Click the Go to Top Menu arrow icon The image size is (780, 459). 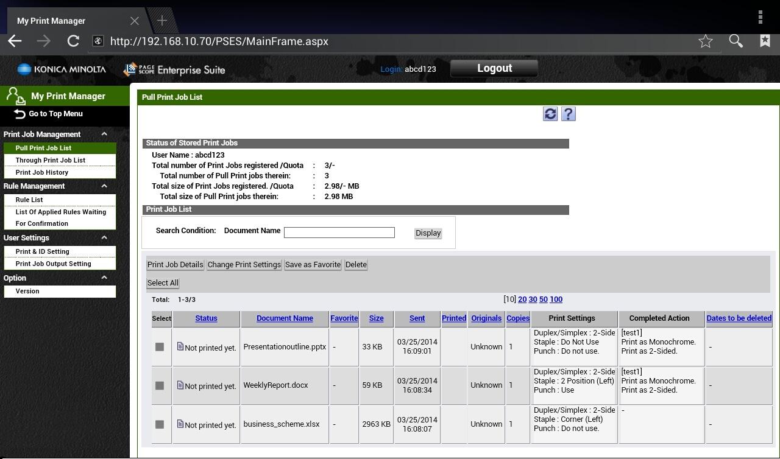(19, 114)
